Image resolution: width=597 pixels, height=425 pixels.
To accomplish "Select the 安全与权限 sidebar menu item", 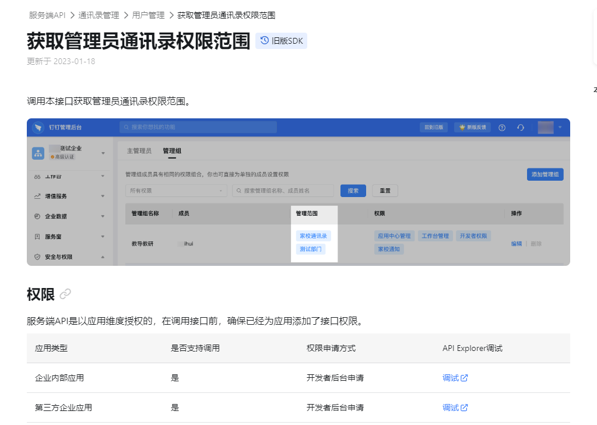I will click(70, 257).
